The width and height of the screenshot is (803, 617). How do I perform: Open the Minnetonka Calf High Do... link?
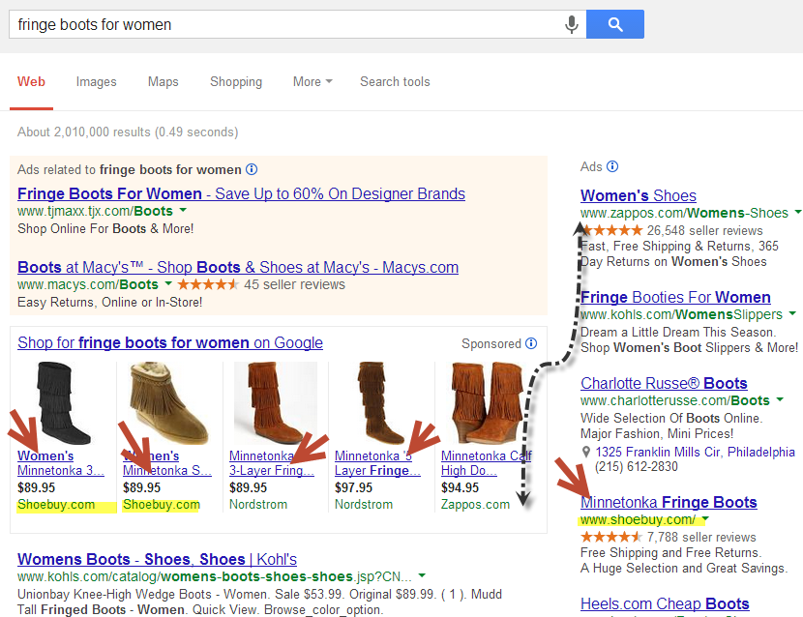click(487, 463)
